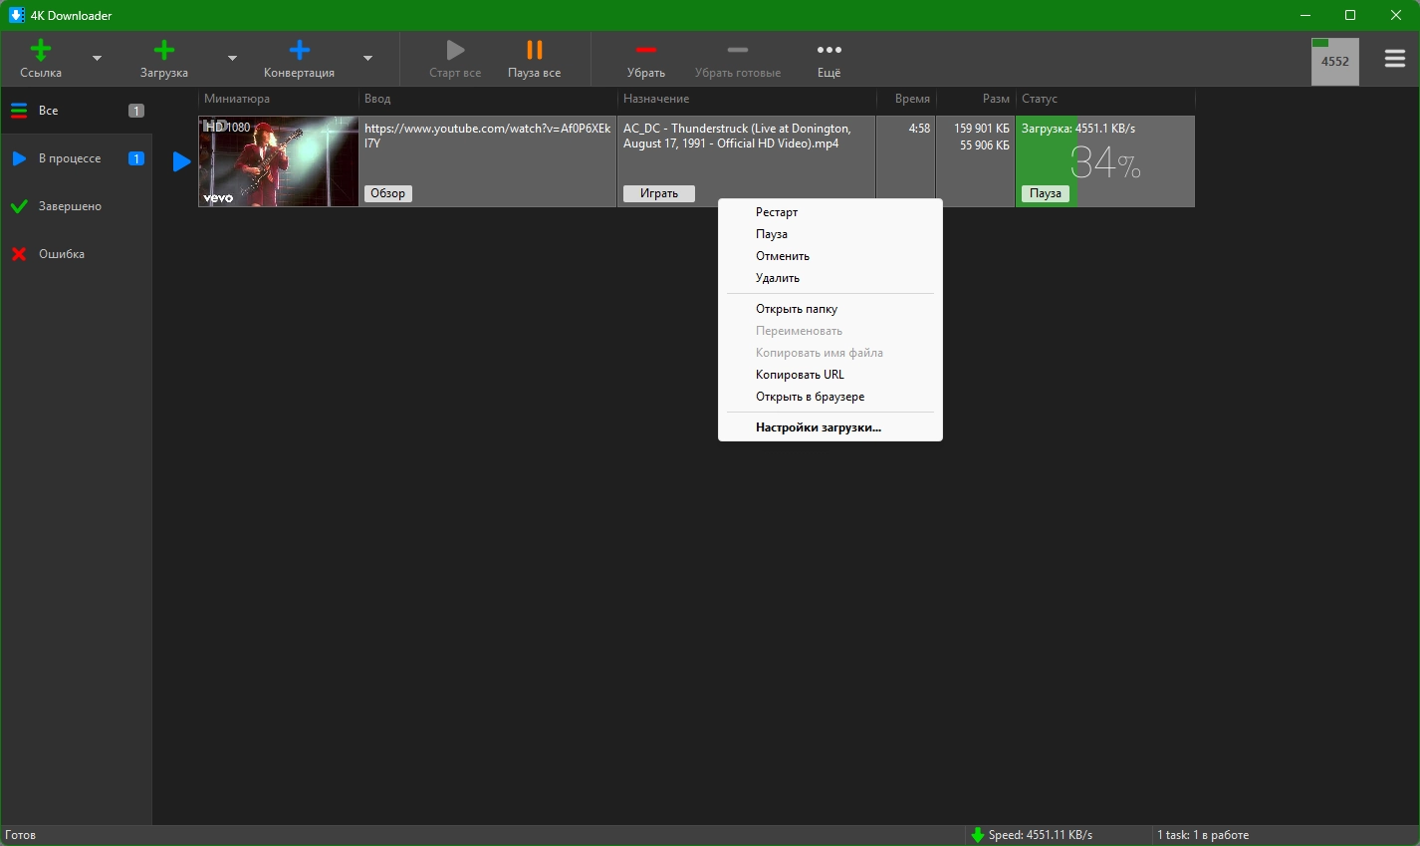Click the grey Убрать готовые icon
The image size is (1420, 846).
738,50
